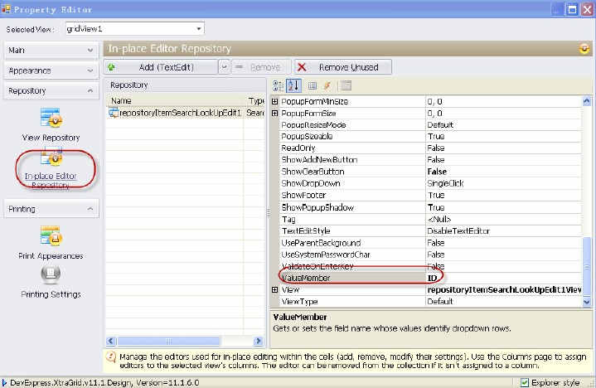Open Printing Settings icon

coord(51,274)
